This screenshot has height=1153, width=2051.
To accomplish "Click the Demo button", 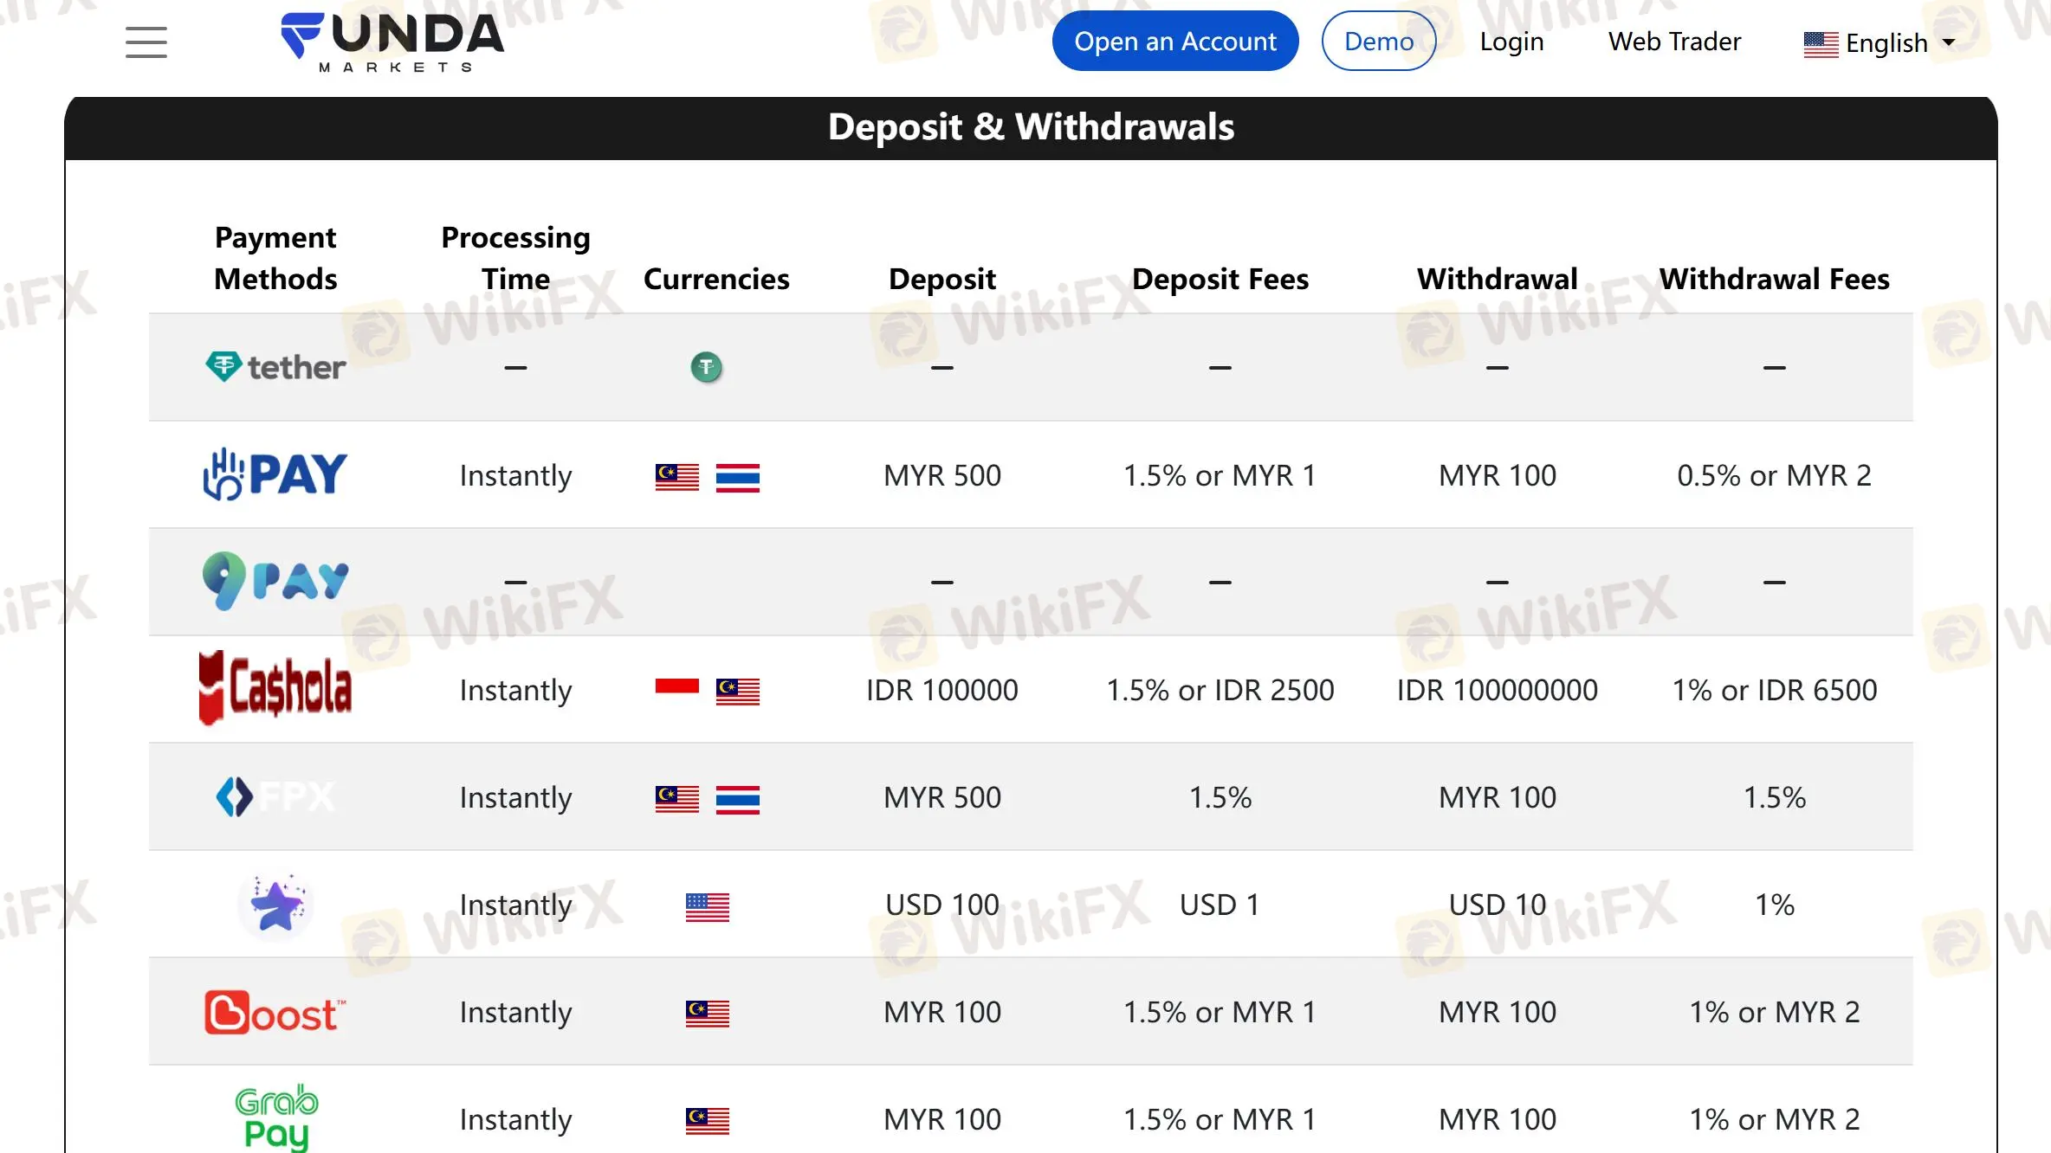I will pos(1378,41).
